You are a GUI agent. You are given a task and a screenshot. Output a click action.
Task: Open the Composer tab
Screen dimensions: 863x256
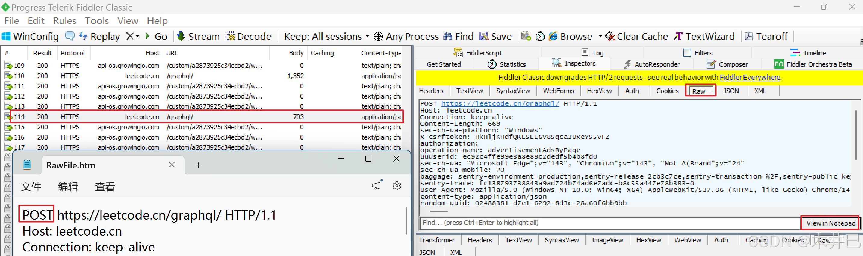(727, 64)
